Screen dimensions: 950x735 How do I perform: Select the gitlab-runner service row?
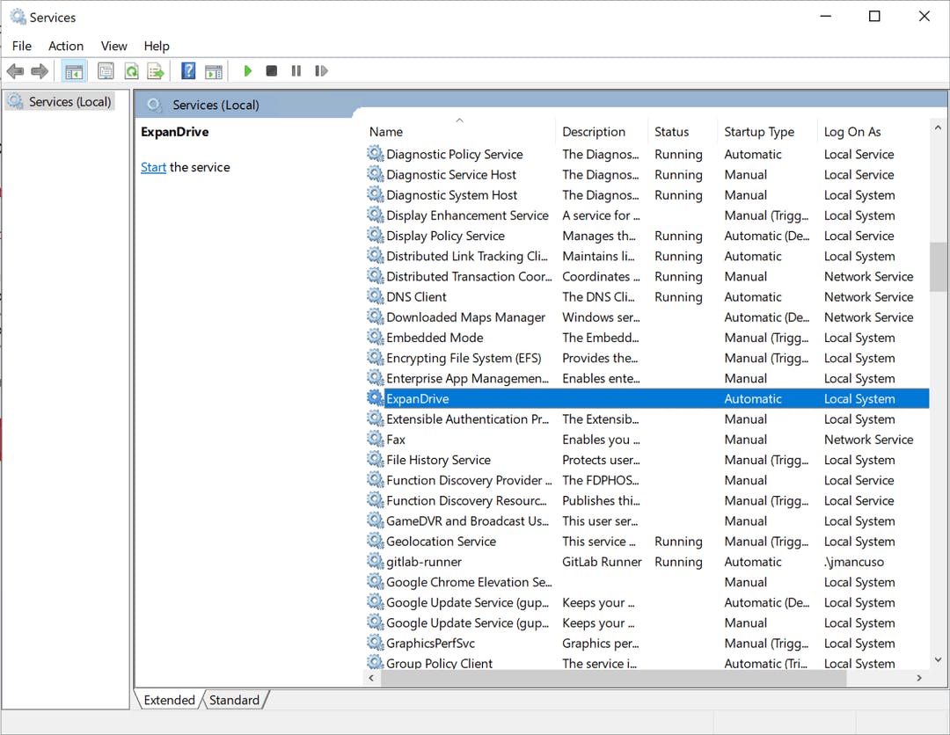(424, 562)
